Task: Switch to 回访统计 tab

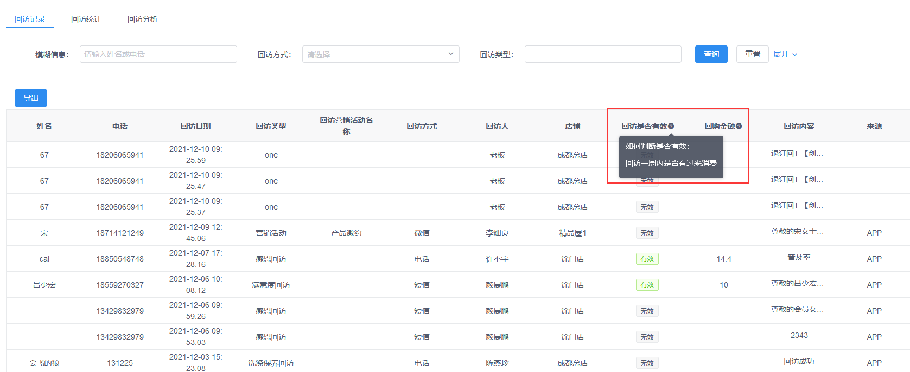Action: [86, 19]
